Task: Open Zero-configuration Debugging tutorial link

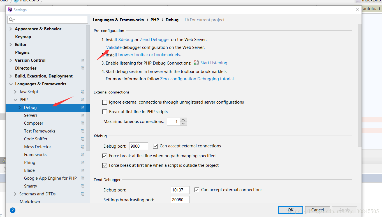Action: (197, 79)
